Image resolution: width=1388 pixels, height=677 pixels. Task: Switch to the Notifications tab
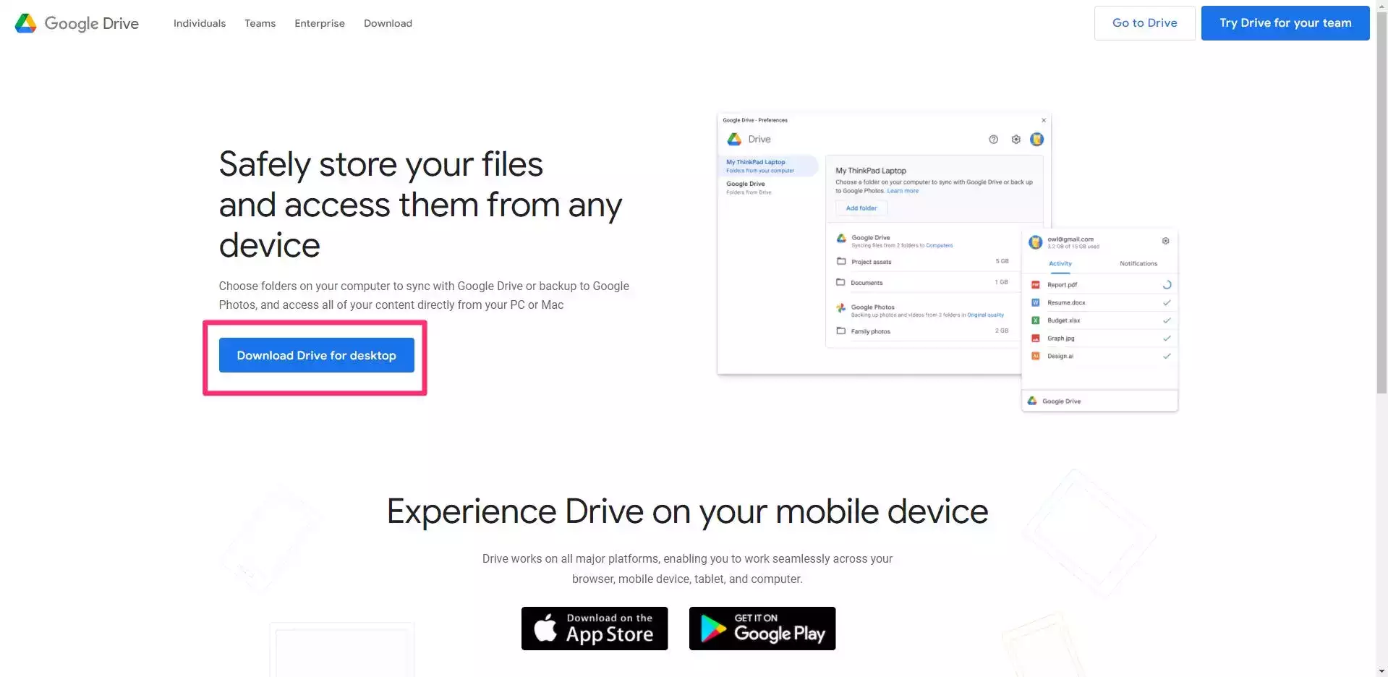tap(1138, 263)
